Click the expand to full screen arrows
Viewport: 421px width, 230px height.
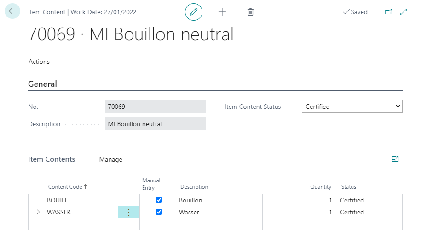point(404,12)
